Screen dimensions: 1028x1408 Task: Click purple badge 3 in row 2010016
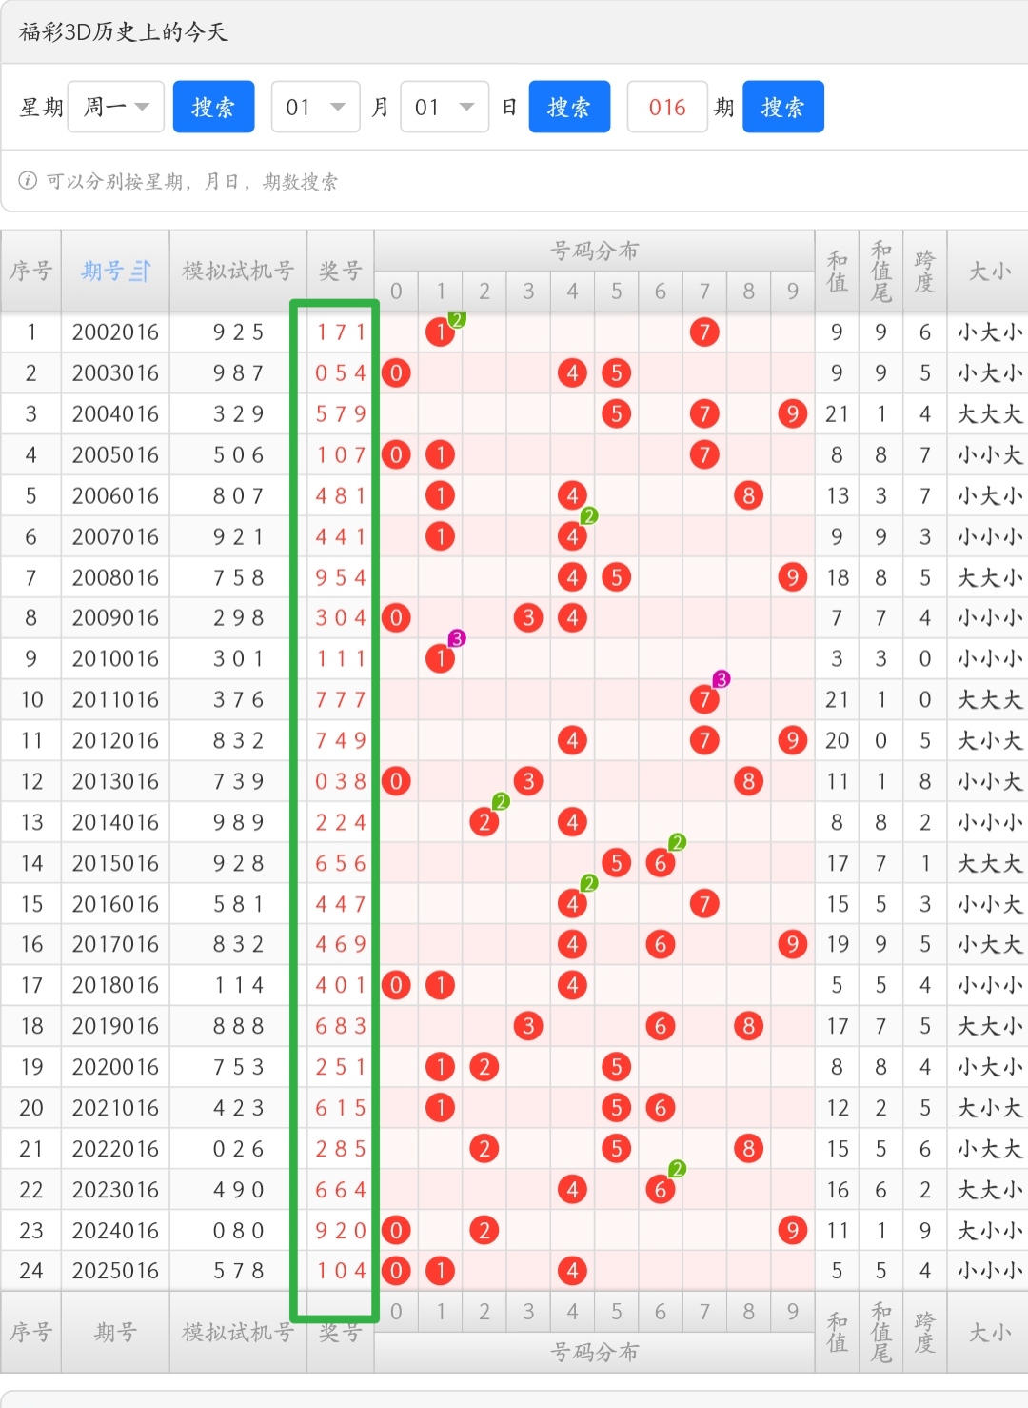click(457, 638)
